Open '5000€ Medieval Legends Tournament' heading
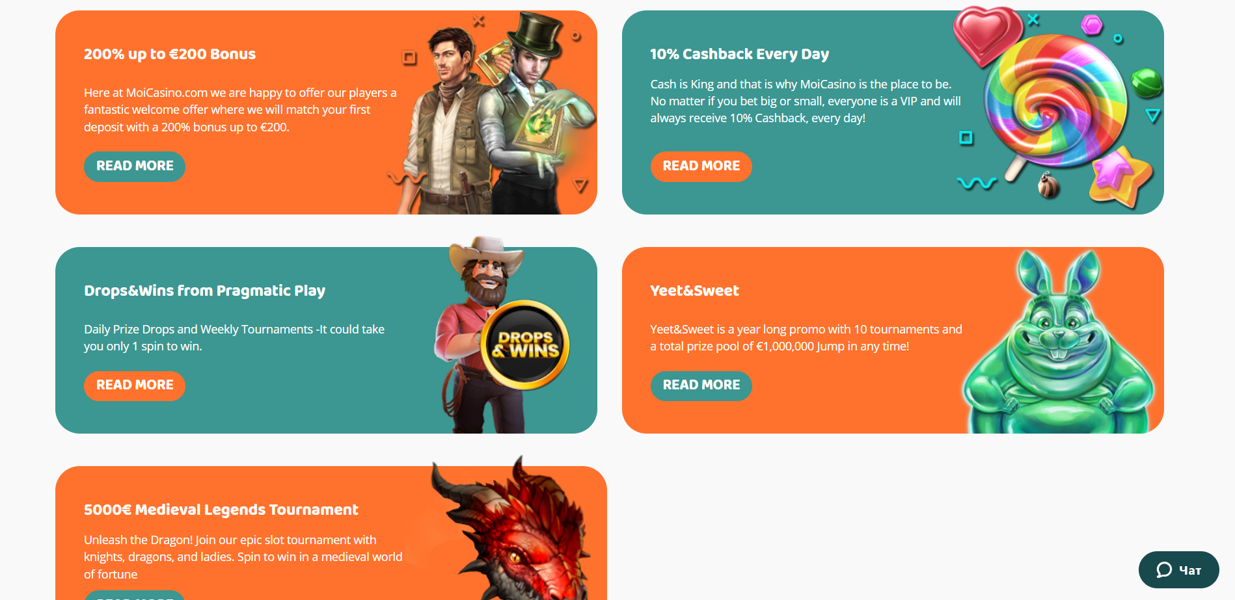Screen dimensions: 1235x600 pyautogui.click(x=221, y=510)
